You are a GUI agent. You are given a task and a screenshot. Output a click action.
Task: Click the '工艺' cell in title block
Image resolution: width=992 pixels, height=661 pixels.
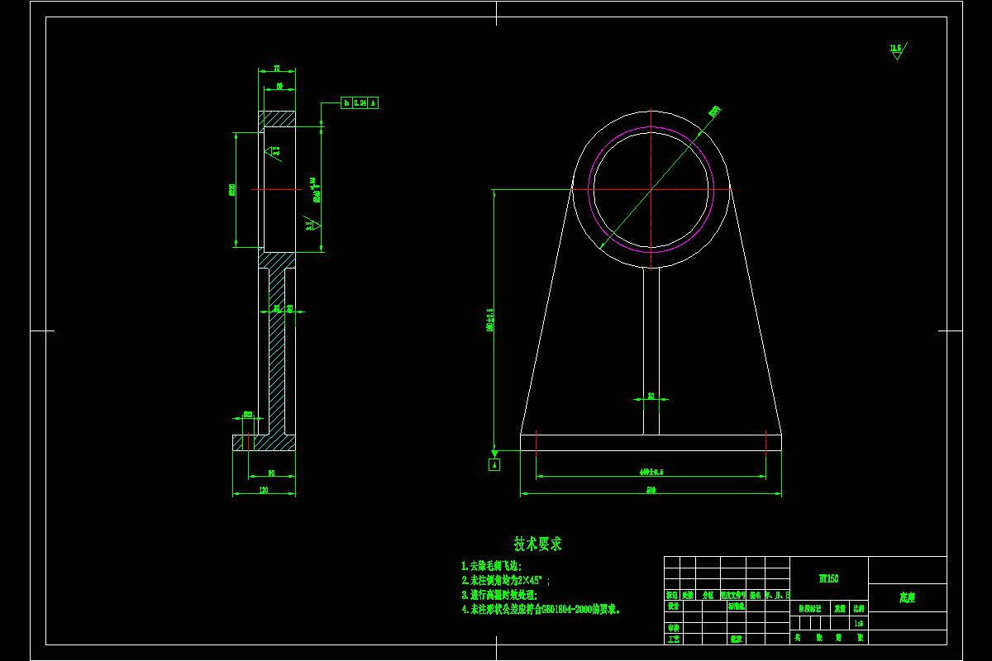[673, 639]
